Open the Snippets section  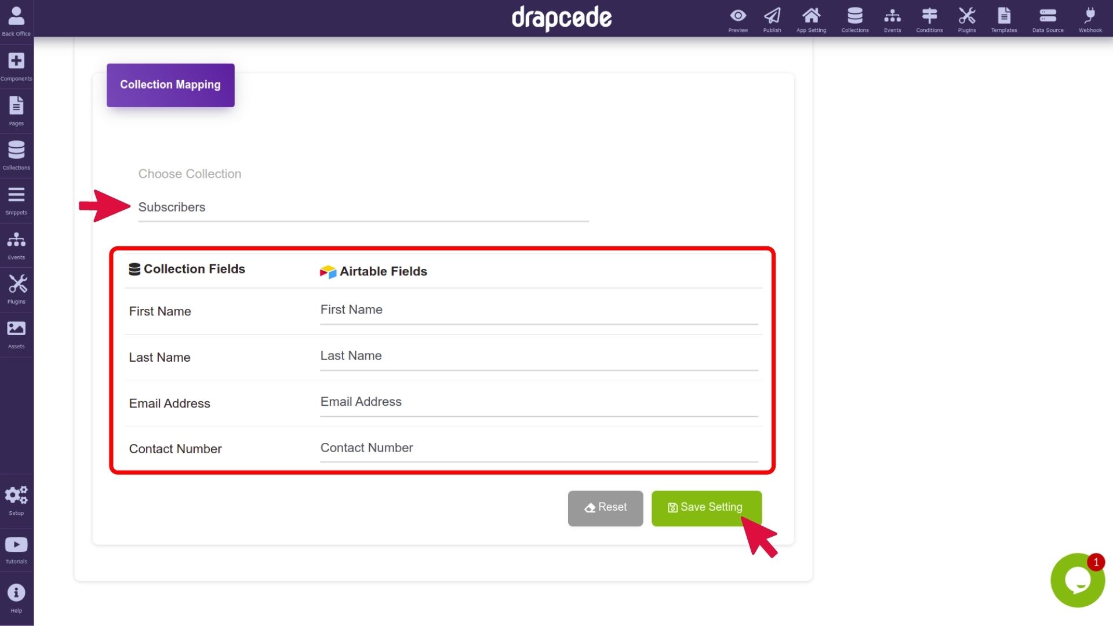(x=16, y=201)
